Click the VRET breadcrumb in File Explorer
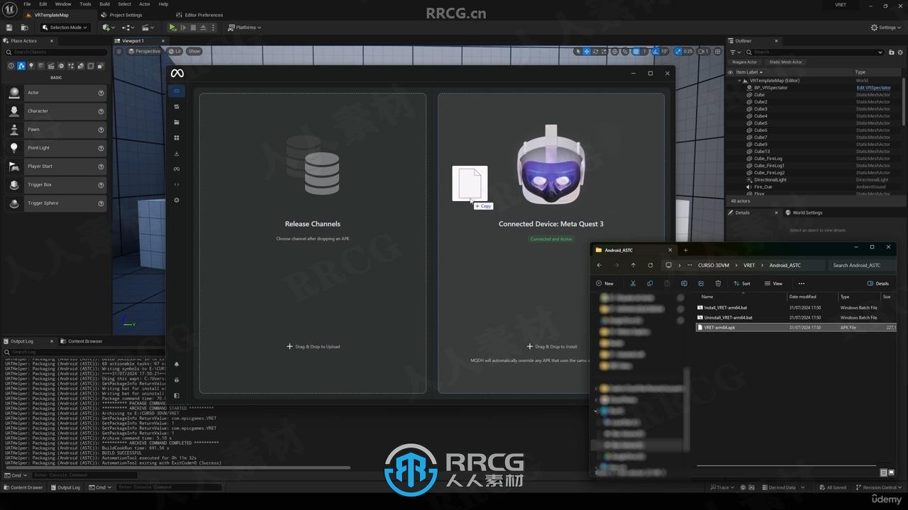The width and height of the screenshot is (908, 510). [x=749, y=265]
